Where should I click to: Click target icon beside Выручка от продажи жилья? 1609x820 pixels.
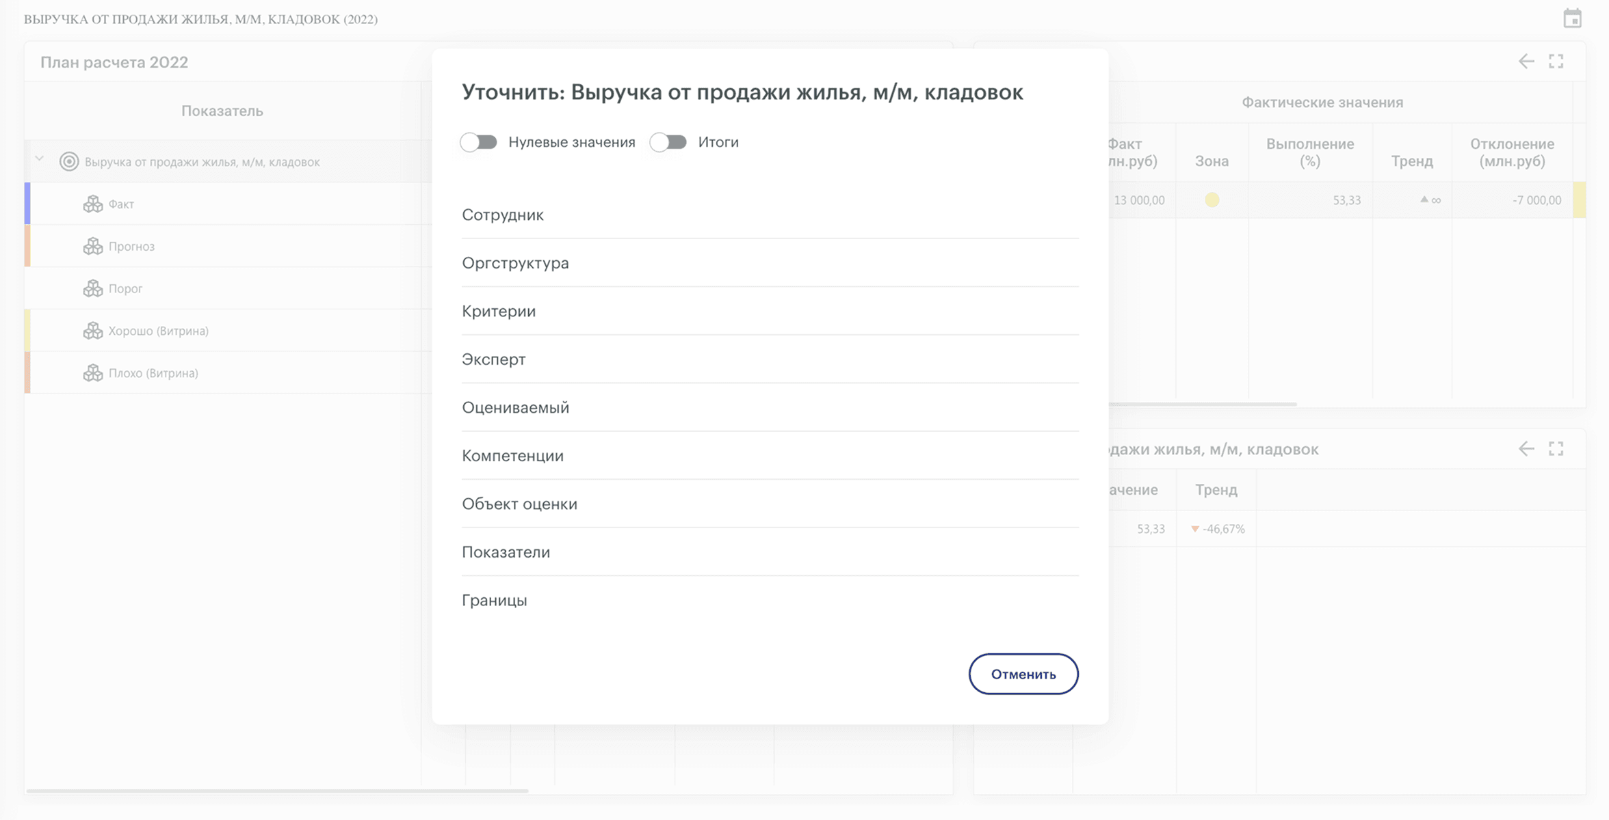point(69,161)
